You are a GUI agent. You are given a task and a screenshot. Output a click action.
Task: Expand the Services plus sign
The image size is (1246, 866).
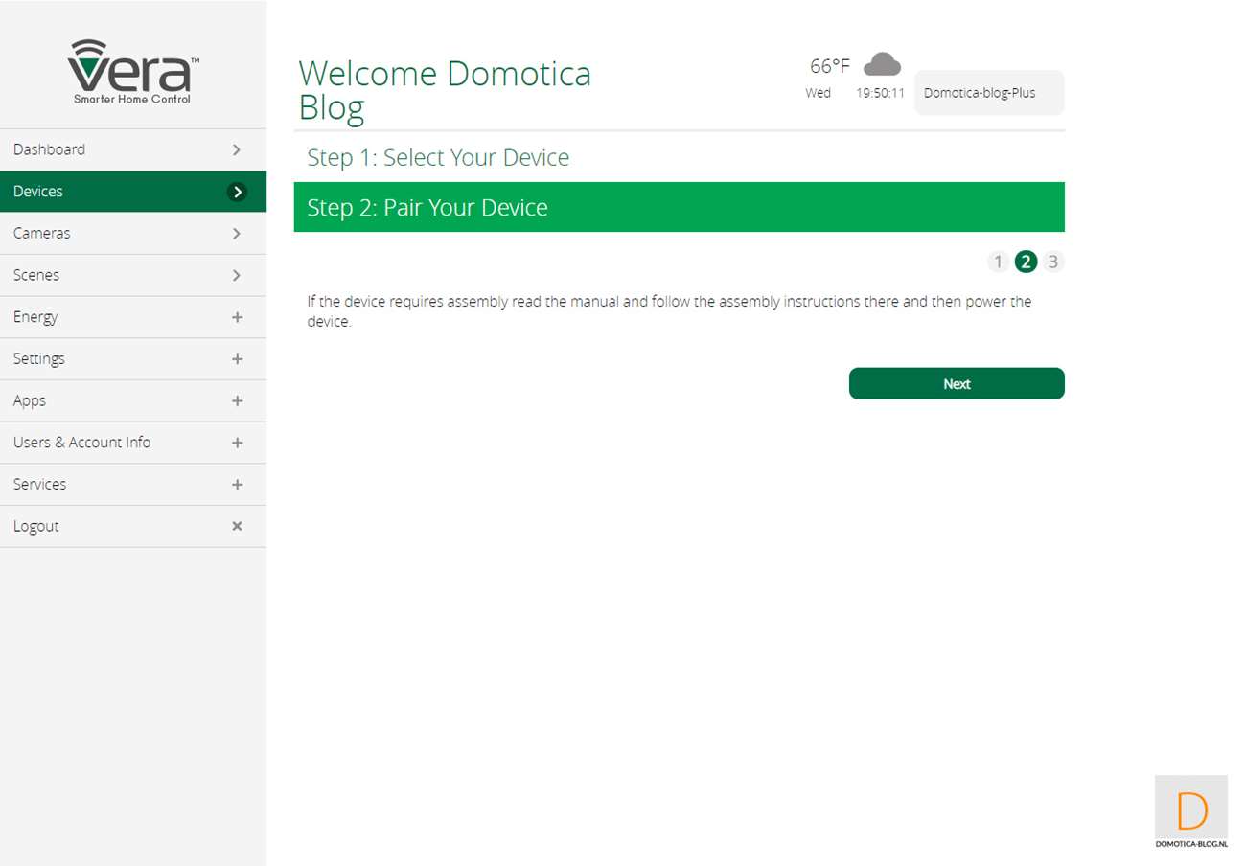click(x=237, y=485)
